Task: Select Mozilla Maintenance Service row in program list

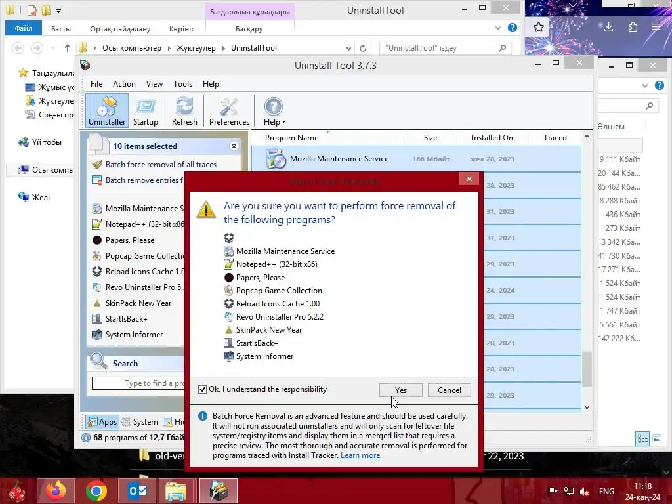Action: click(415, 159)
